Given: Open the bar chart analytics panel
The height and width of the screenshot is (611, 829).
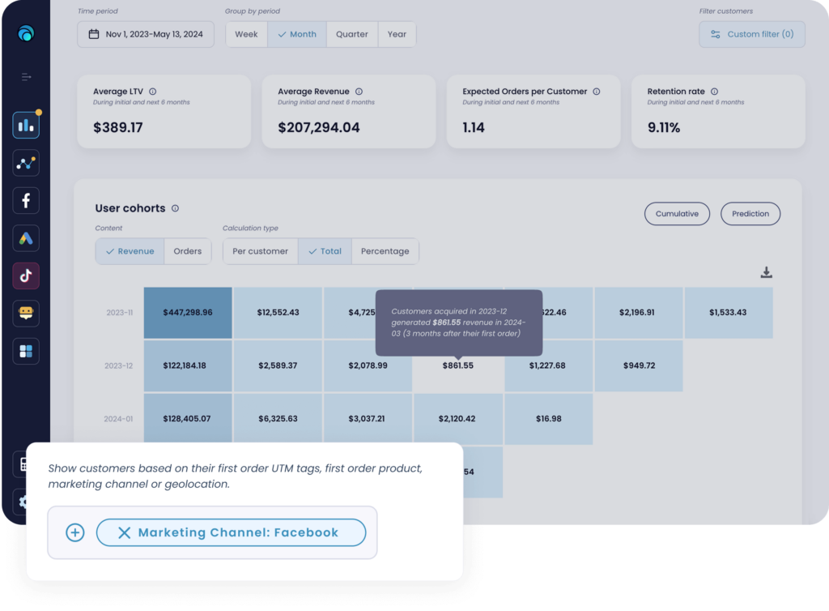Looking at the screenshot, I should point(25,125).
